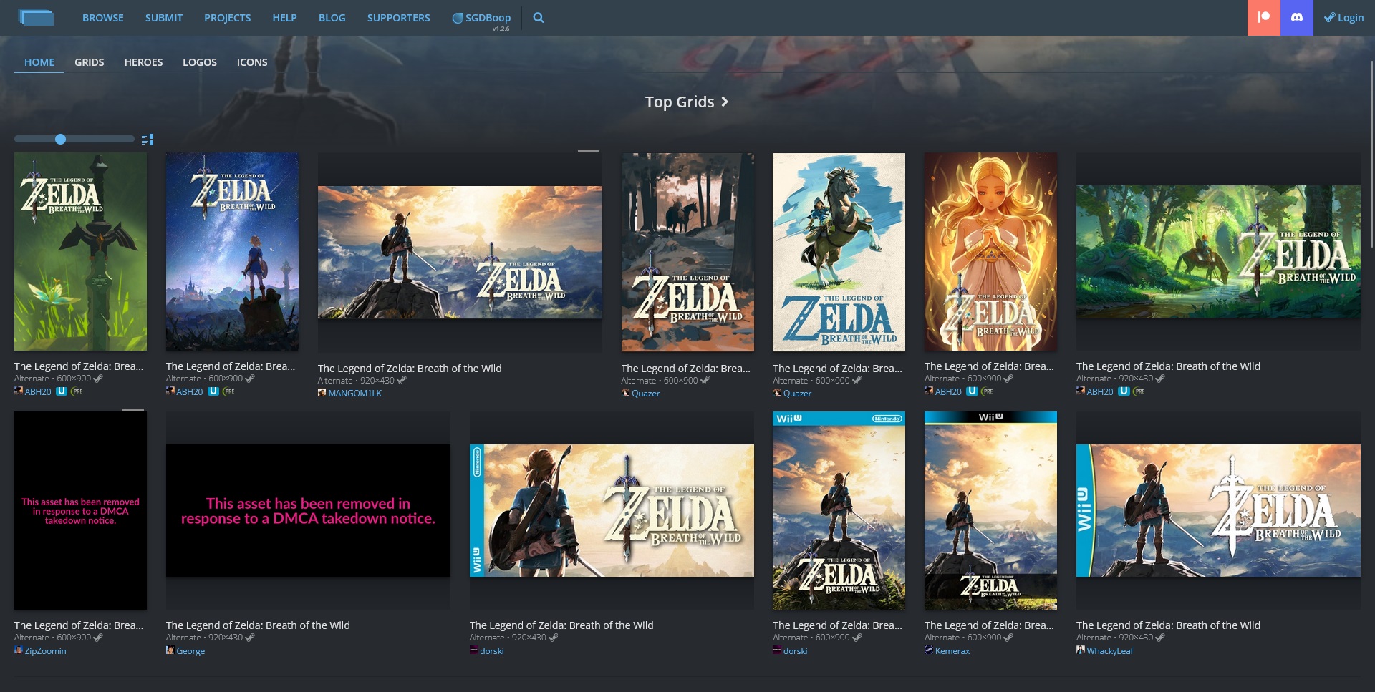The image size is (1375, 692).
Task: Open the Discord button in header
Action: (x=1297, y=18)
